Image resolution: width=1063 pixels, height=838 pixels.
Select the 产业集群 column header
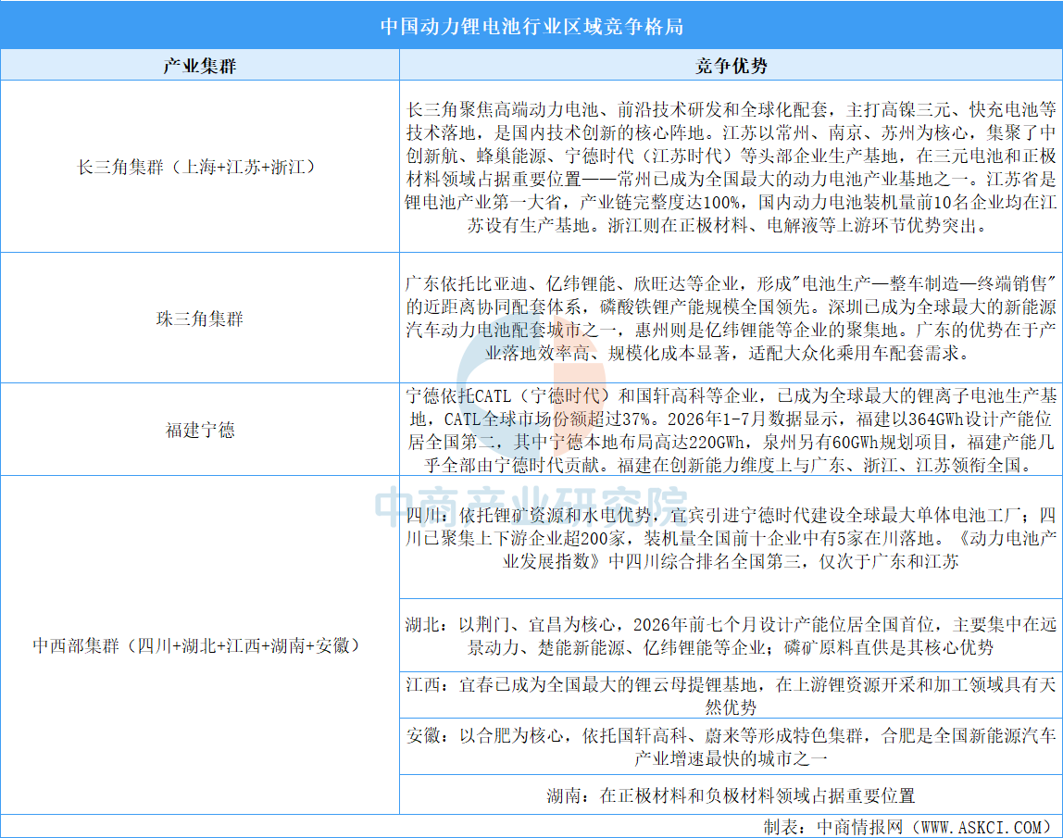(x=199, y=66)
